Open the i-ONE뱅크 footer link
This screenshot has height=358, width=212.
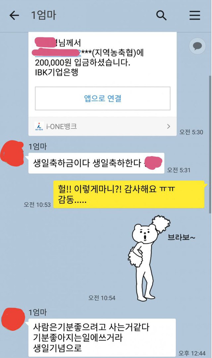coord(103,126)
